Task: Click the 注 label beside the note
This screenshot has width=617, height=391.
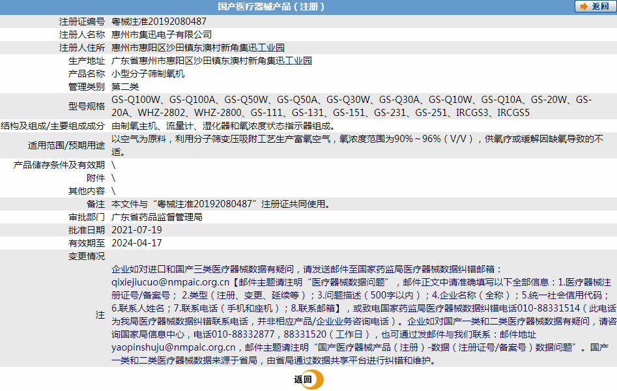Action: (x=100, y=315)
